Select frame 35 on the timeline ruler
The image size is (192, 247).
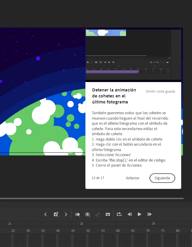tap(43, 231)
